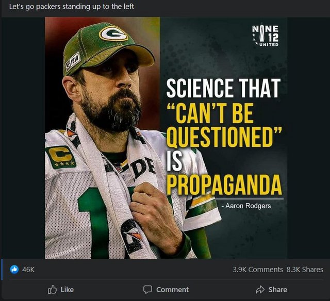
Task: Click the G logo on the green cap
Action: 113,34
